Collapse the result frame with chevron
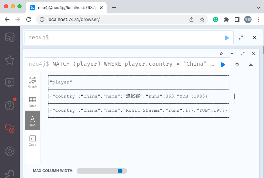Viewport: 264px width, 178px height. [x=232, y=54]
